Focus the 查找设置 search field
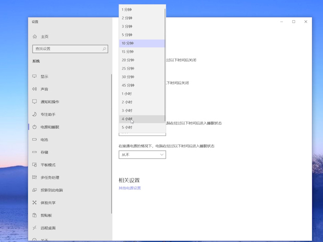Screen dimensions: 323x242 pyautogui.click(x=70, y=49)
